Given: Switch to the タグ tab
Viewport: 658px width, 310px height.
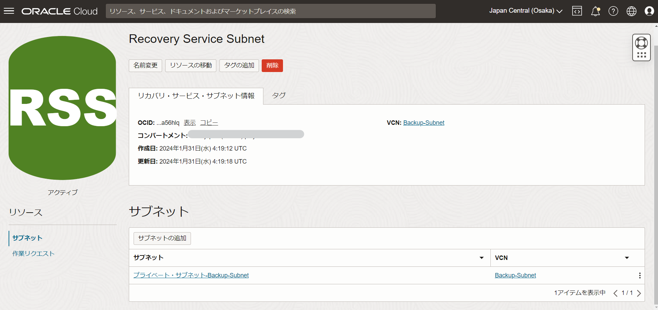Looking at the screenshot, I should (279, 96).
